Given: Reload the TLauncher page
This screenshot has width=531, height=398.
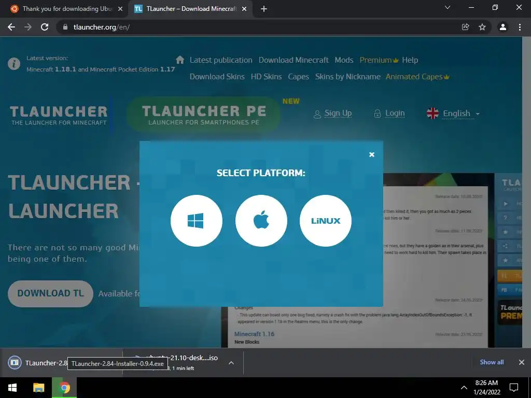Looking at the screenshot, I should coord(45,27).
